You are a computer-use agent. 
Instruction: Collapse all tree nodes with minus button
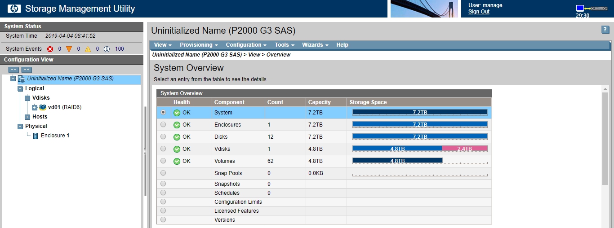[x=14, y=70]
